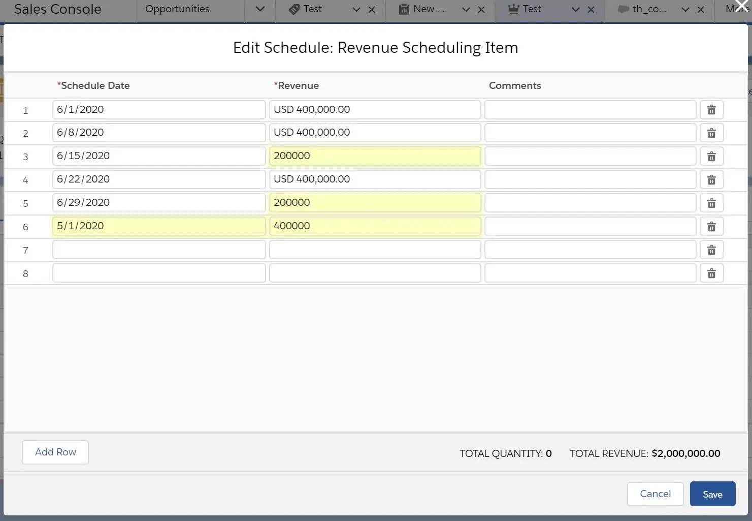Click the empty revenue field in row 8
This screenshot has height=521, width=752.
pos(375,273)
